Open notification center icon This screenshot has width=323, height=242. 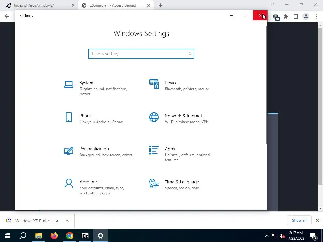(313, 236)
